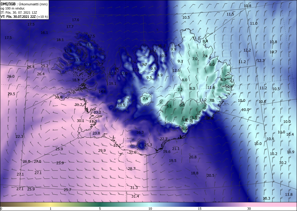Click the map value 25.2
Image resolution: width=297 pixels, height=211 pixels.
45,66
